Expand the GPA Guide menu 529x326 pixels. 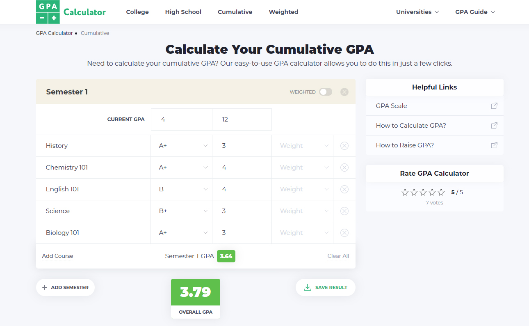click(x=475, y=12)
